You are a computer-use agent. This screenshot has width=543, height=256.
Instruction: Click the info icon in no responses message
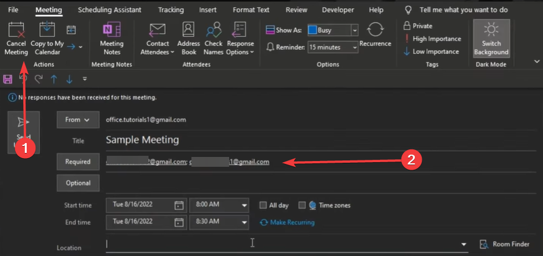click(x=12, y=98)
